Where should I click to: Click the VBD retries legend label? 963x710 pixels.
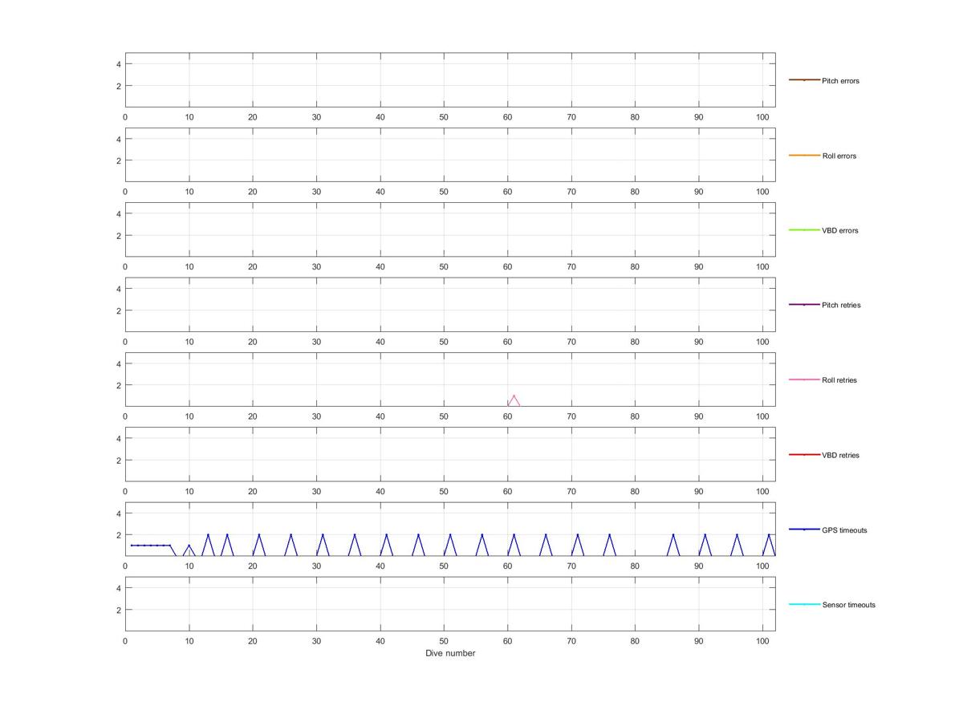pyautogui.click(x=840, y=456)
